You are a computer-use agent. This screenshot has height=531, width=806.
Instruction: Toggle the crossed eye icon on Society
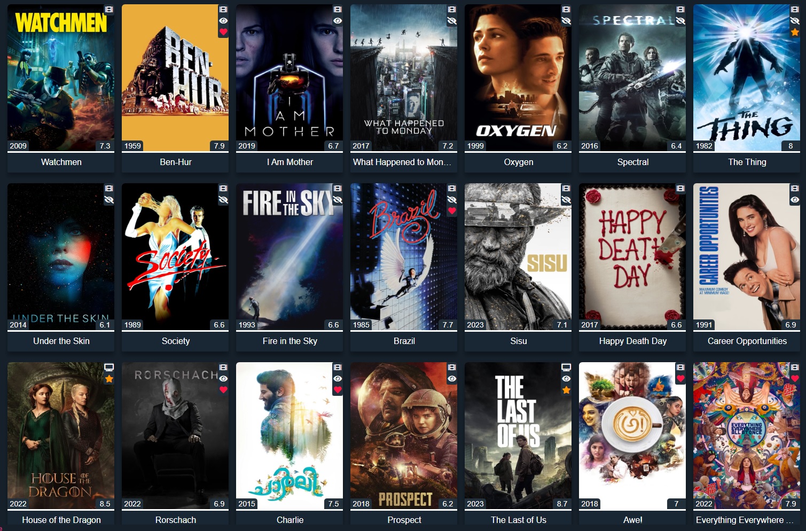pos(223,200)
